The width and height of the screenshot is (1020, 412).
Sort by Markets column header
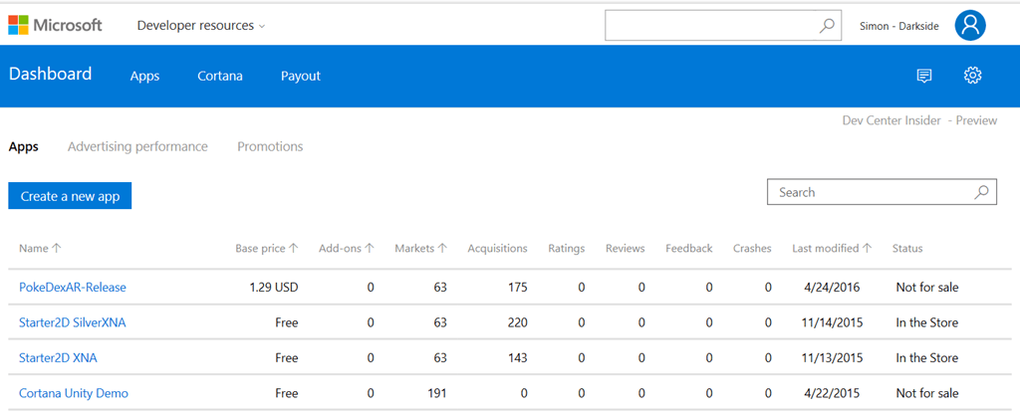click(420, 249)
